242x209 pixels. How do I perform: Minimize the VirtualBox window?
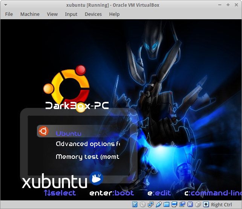pyautogui.click(x=220, y=5)
